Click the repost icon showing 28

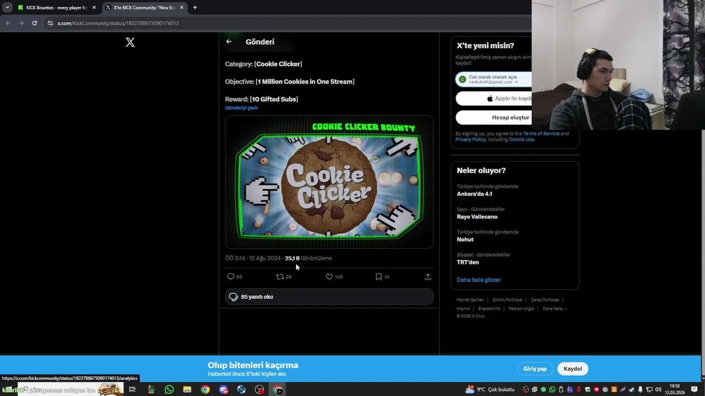pos(280,277)
